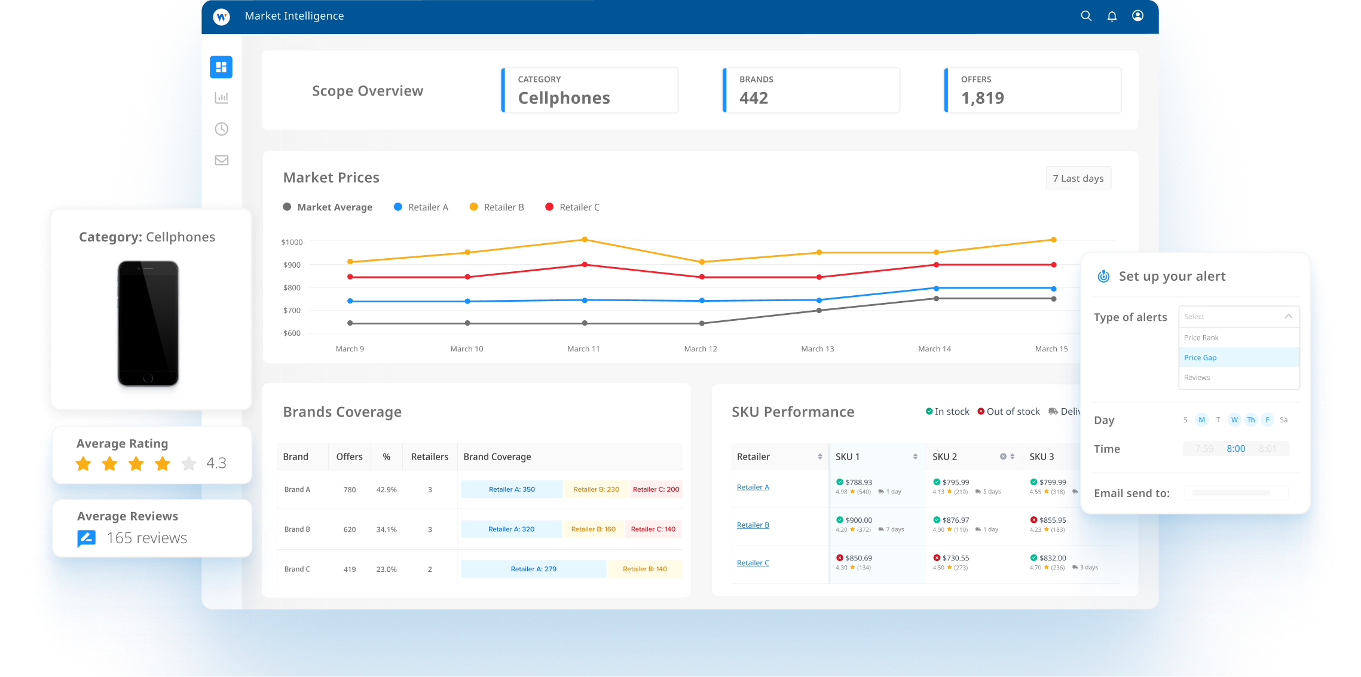Click Retailer C: 200 coverage bar

(656, 489)
